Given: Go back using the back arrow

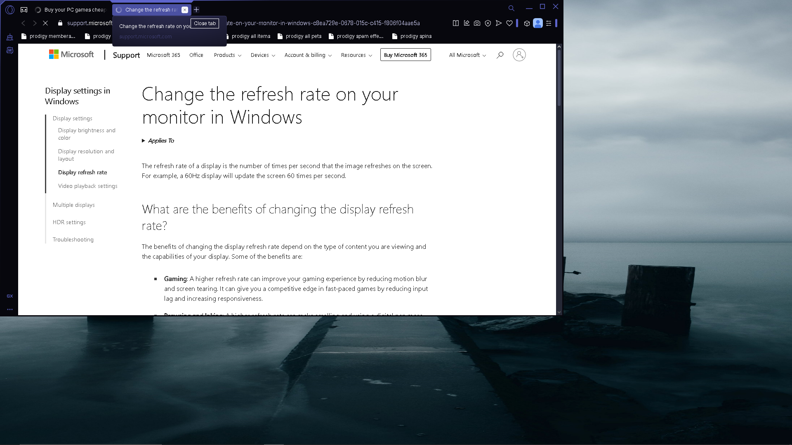Looking at the screenshot, I should tap(24, 23).
